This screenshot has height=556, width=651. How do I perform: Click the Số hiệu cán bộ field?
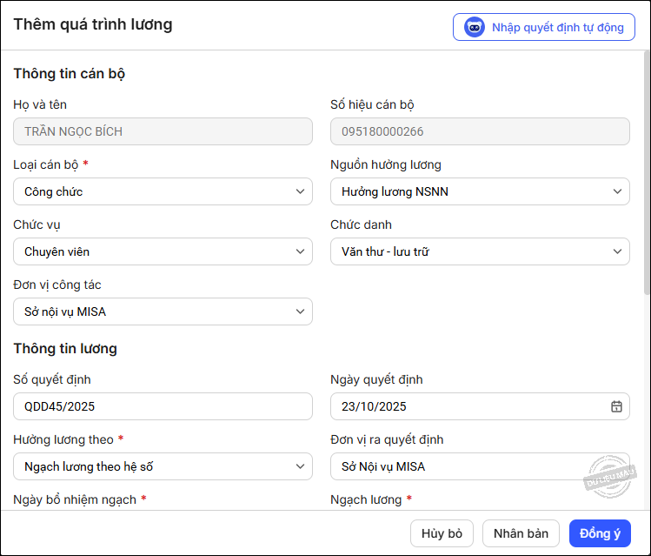click(480, 131)
